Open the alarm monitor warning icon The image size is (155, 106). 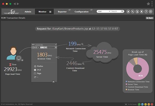[x=137, y=12]
